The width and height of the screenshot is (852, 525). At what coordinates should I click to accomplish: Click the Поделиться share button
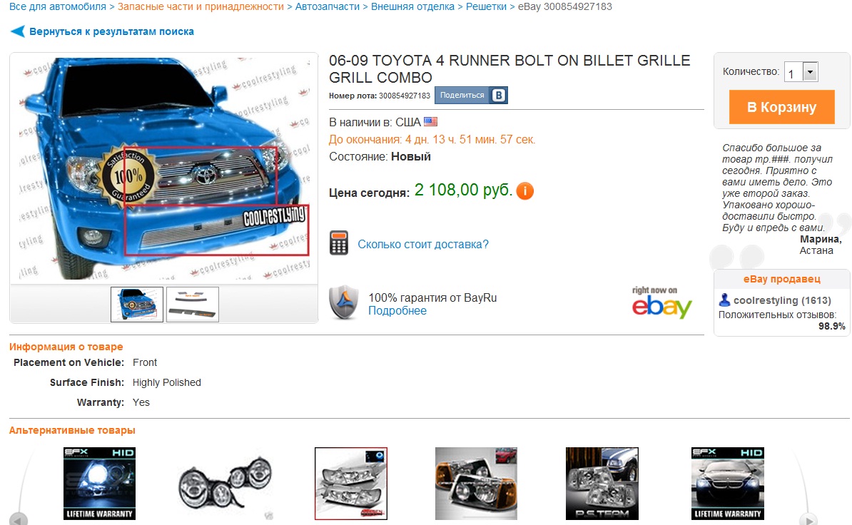click(462, 95)
